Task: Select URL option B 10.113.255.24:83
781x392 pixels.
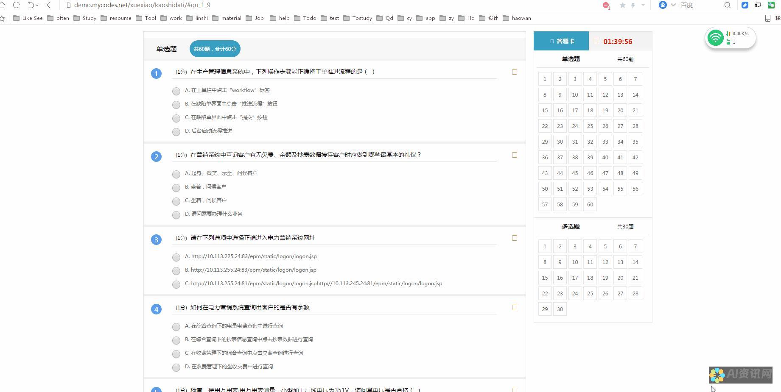Action: click(x=176, y=271)
